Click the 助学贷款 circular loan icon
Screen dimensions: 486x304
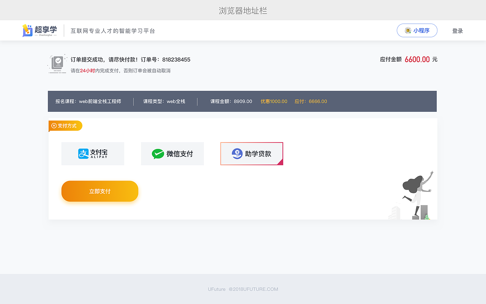(x=237, y=154)
